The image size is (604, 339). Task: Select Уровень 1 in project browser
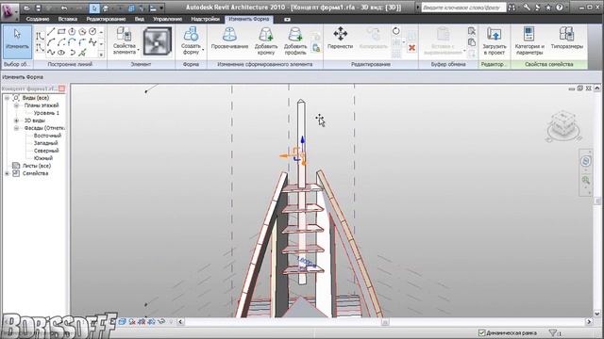pyautogui.click(x=46, y=113)
